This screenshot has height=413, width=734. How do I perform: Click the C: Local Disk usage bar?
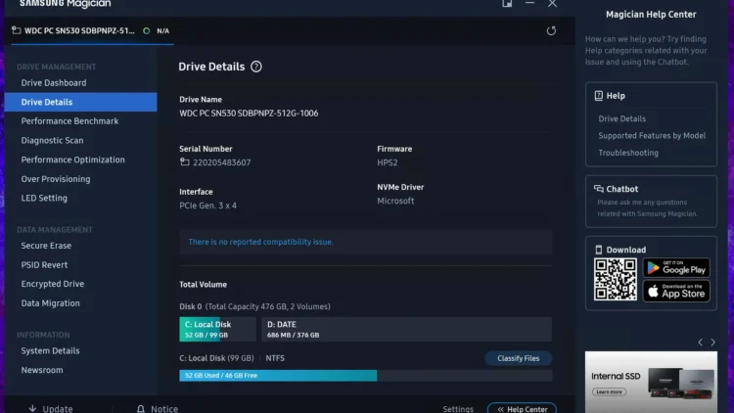(x=365, y=375)
